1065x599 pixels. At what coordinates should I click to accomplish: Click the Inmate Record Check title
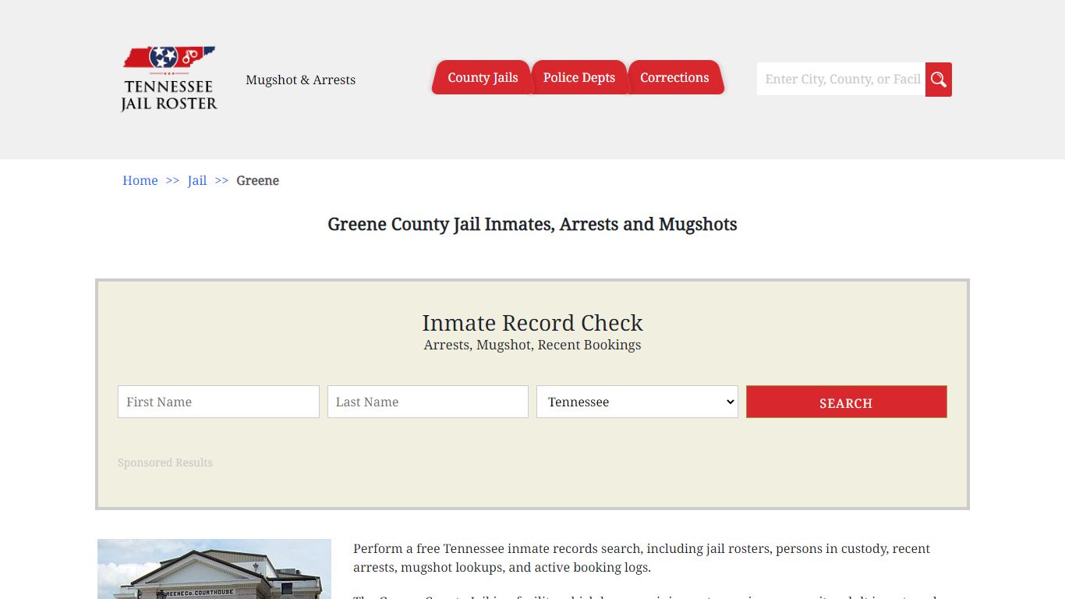(x=532, y=323)
